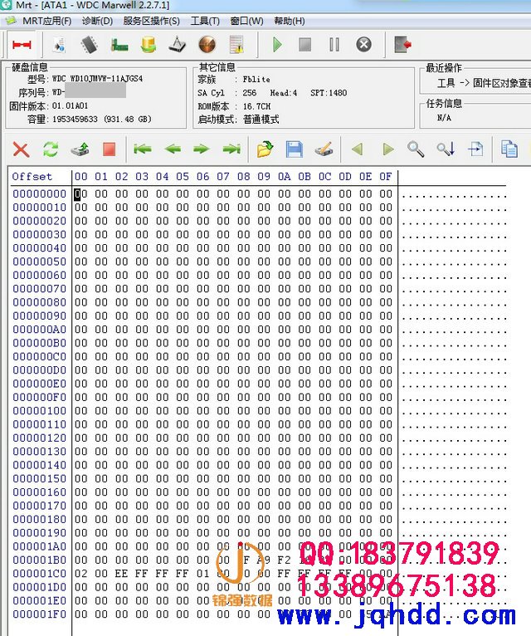Open the 窗口(W) menu
Image resolution: width=531 pixels, height=636 pixels.
click(247, 21)
